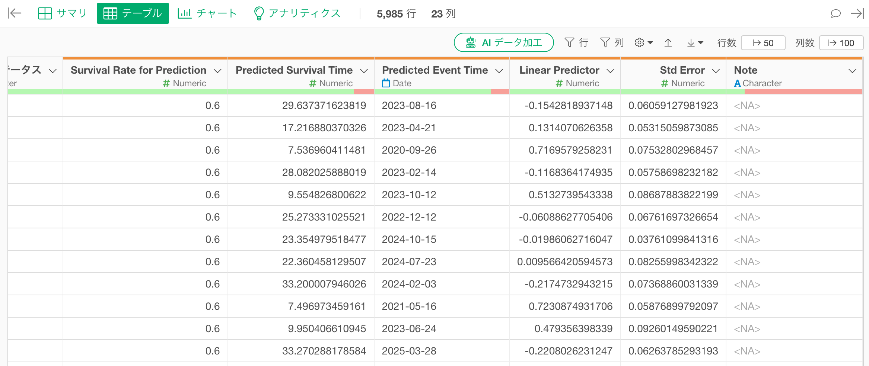The image size is (869, 366).
Task: Click the Note column header
Action: click(746, 70)
